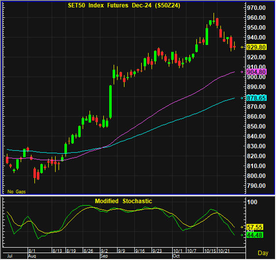The width and height of the screenshot is (276, 260).
Task: Click the green 44.48 stochastic value label
Action: pos(255,235)
